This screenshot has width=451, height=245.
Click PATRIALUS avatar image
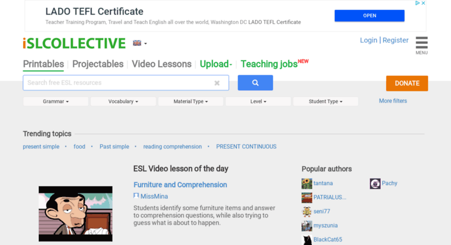pyautogui.click(x=306, y=198)
